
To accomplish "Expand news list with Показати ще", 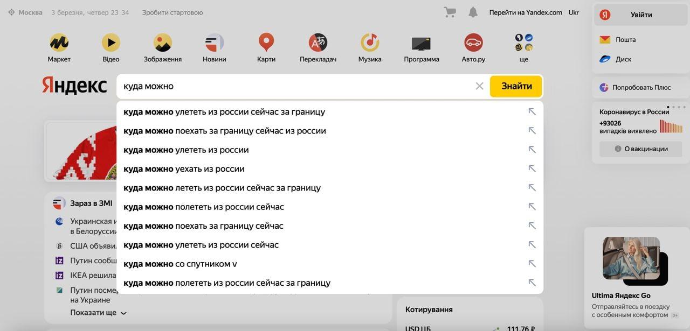I will click(98, 313).
